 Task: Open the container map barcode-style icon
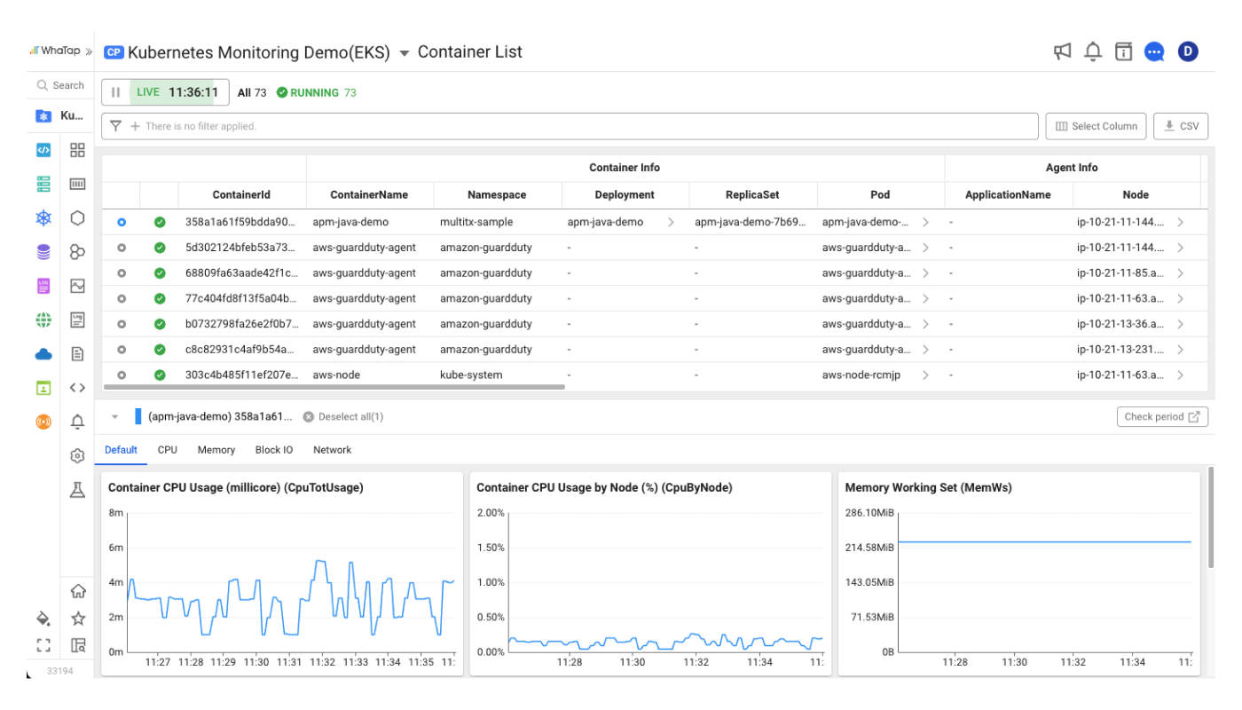[x=77, y=184]
